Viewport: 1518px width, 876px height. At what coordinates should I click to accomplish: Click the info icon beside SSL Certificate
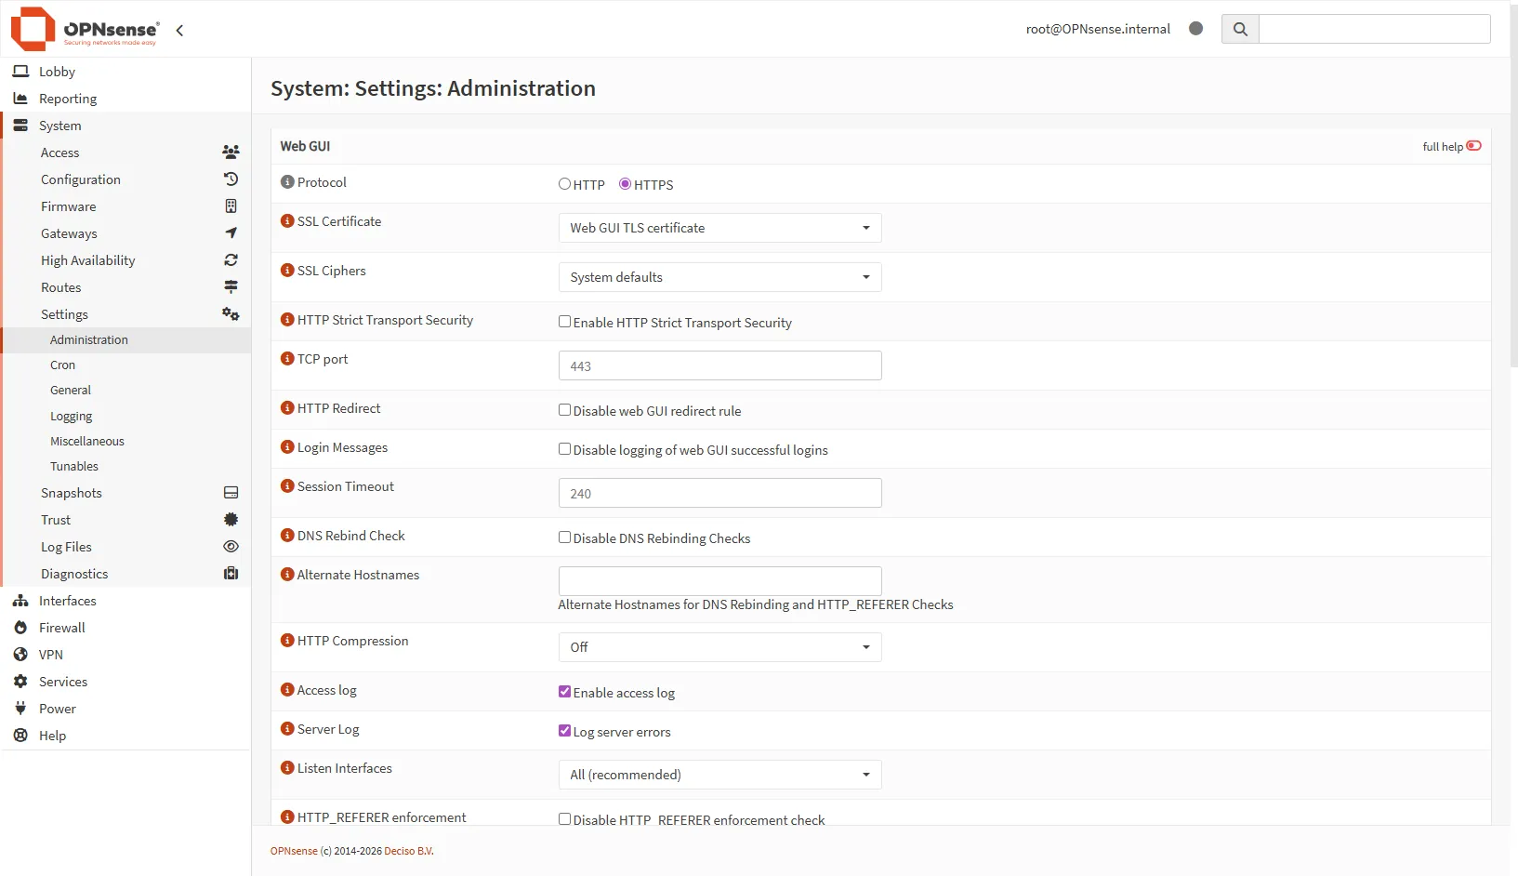(287, 221)
